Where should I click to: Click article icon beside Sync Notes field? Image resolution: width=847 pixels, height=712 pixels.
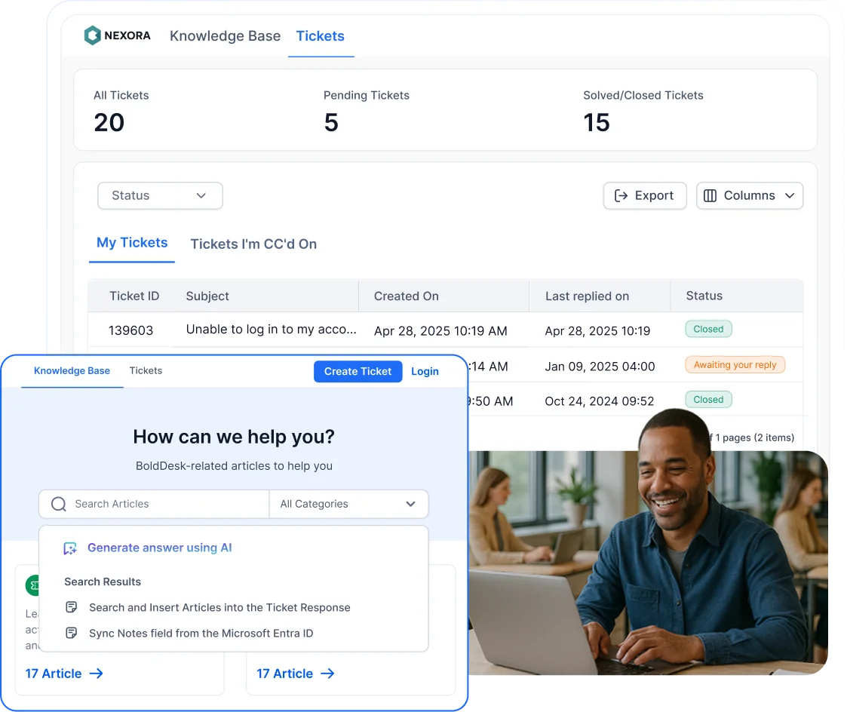coord(72,633)
